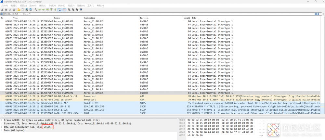
Task: Apply display filter with blue arrow button
Action: pos(317,14)
